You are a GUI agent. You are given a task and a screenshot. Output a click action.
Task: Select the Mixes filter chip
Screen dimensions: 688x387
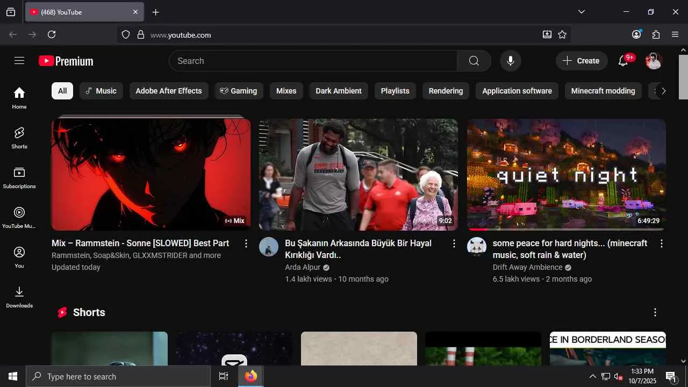pos(286,91)
